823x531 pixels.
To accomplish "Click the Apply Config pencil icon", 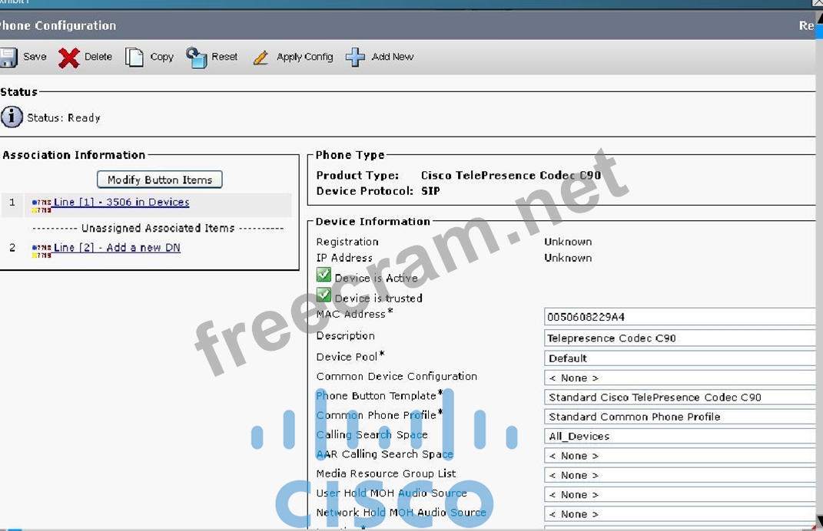I will pos(261,58).
